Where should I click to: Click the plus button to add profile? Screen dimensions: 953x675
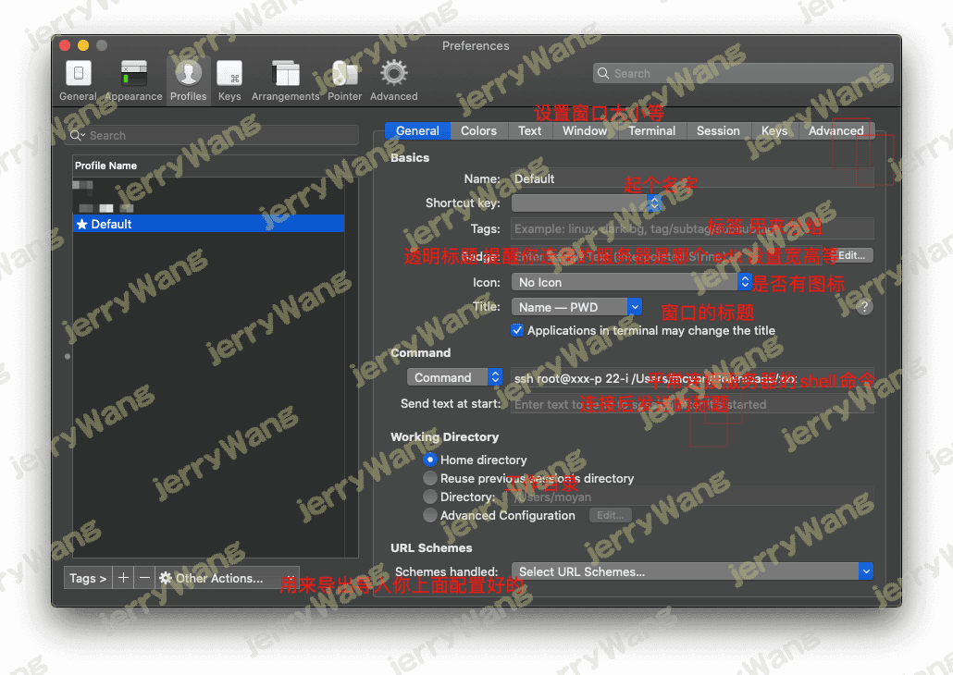pyautogui.click(x=124, y=578)
